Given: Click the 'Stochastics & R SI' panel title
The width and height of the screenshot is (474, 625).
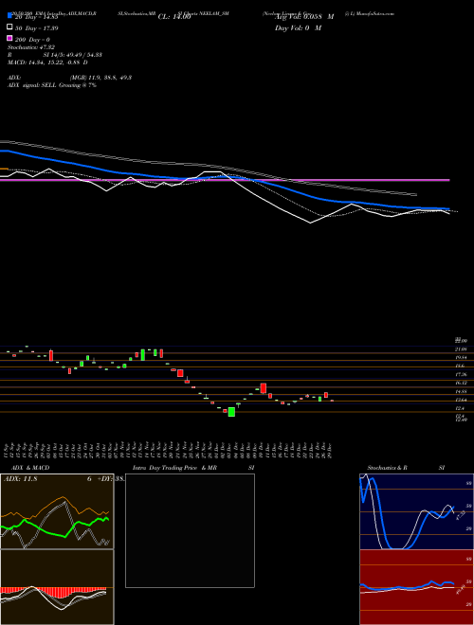Looking at the screenshot, I should [x=406, y=468].
